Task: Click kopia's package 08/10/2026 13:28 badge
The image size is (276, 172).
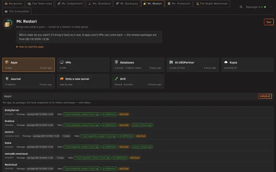Action: click(40, 147)
